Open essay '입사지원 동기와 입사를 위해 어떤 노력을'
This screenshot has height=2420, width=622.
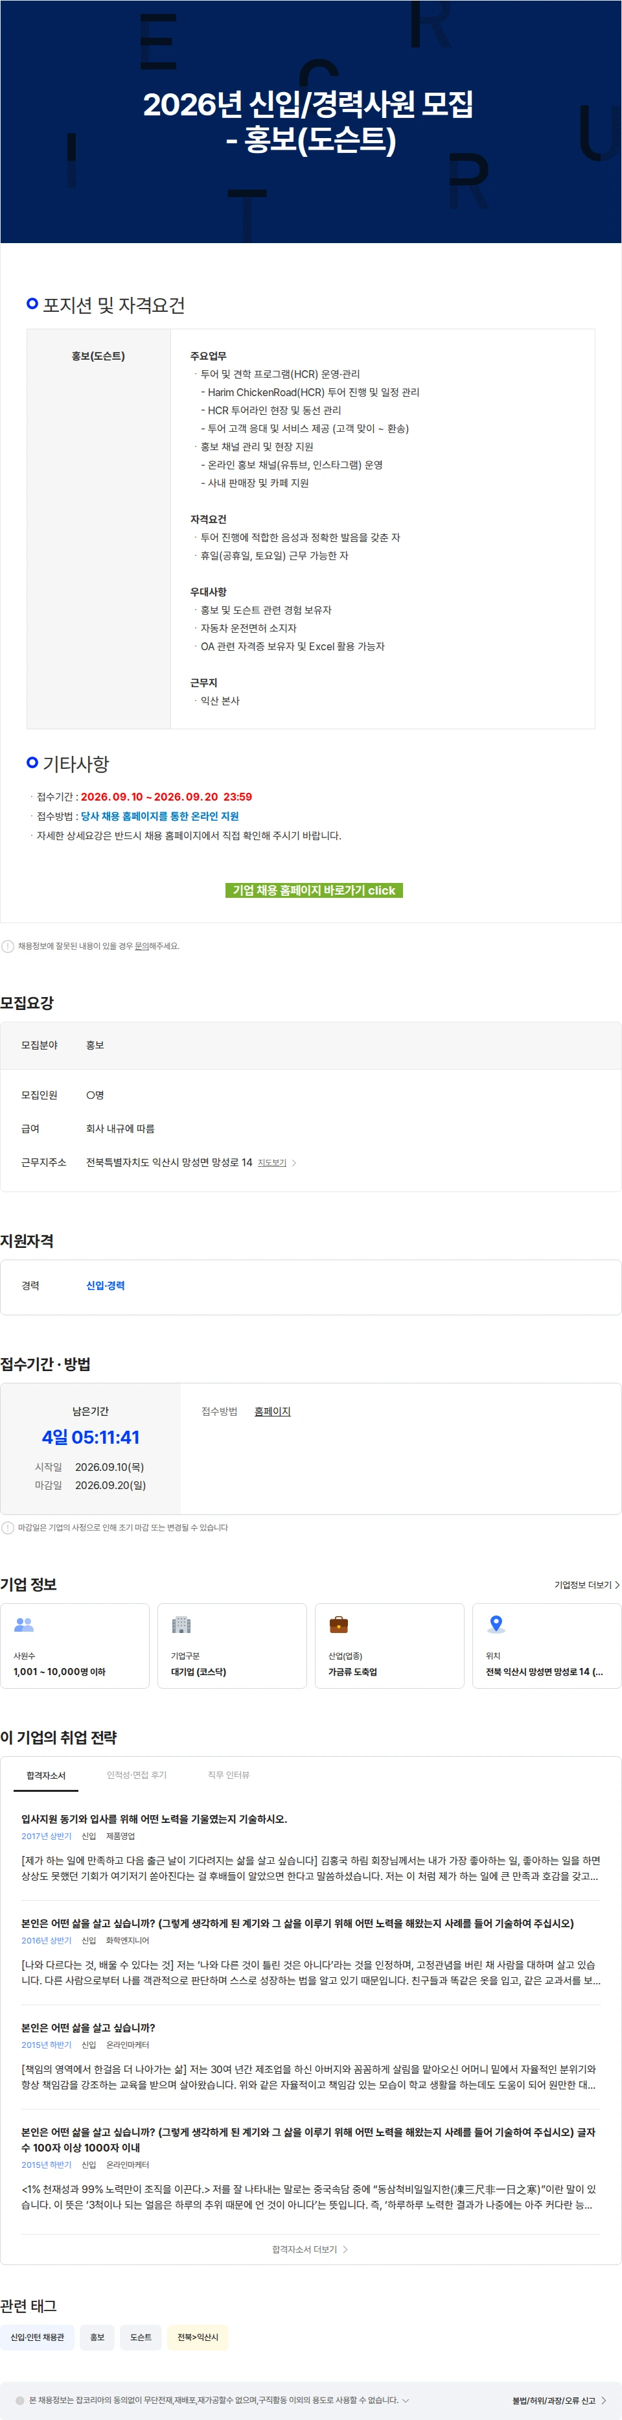[154, 1819]
